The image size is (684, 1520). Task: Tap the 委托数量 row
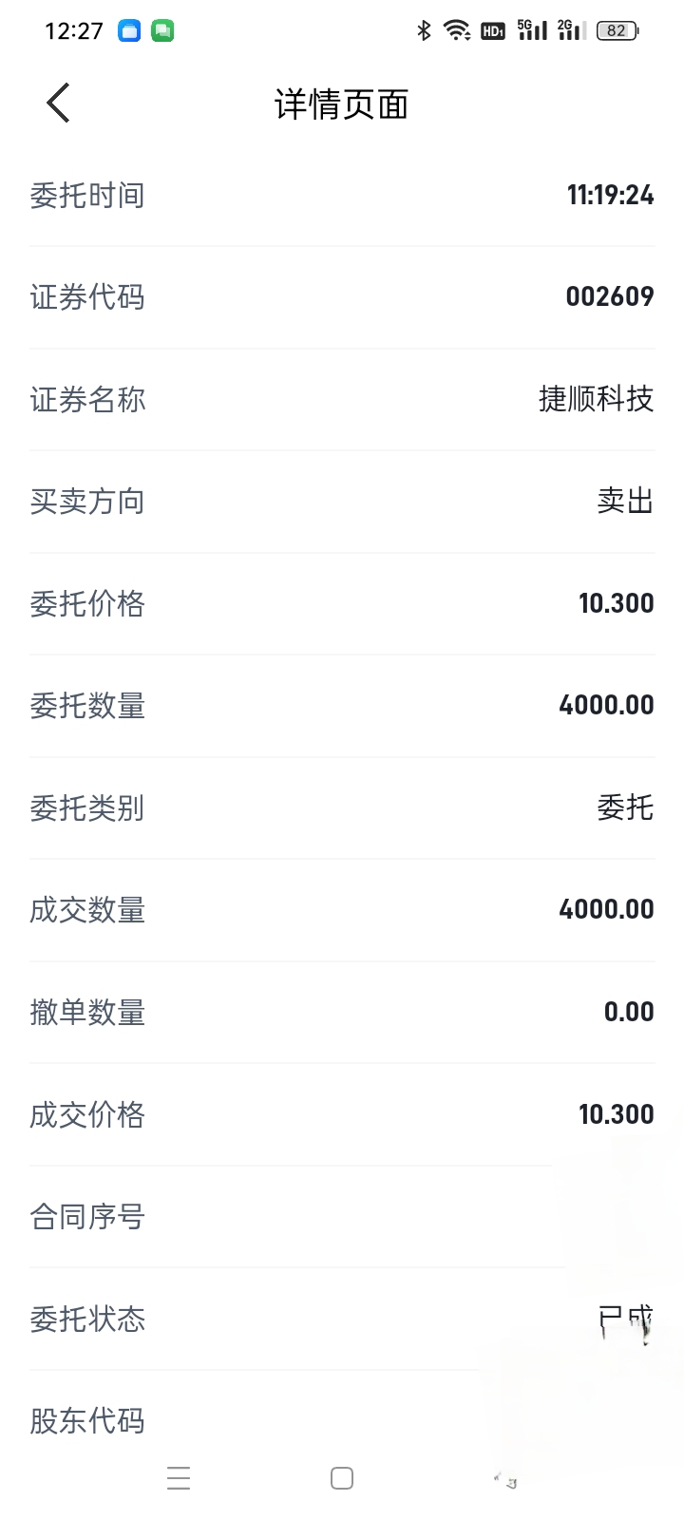coord(342,706)
